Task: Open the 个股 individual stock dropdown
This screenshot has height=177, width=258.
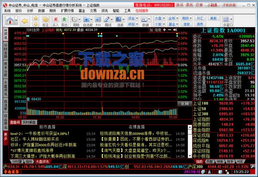Action: click(x=160, y=24)
